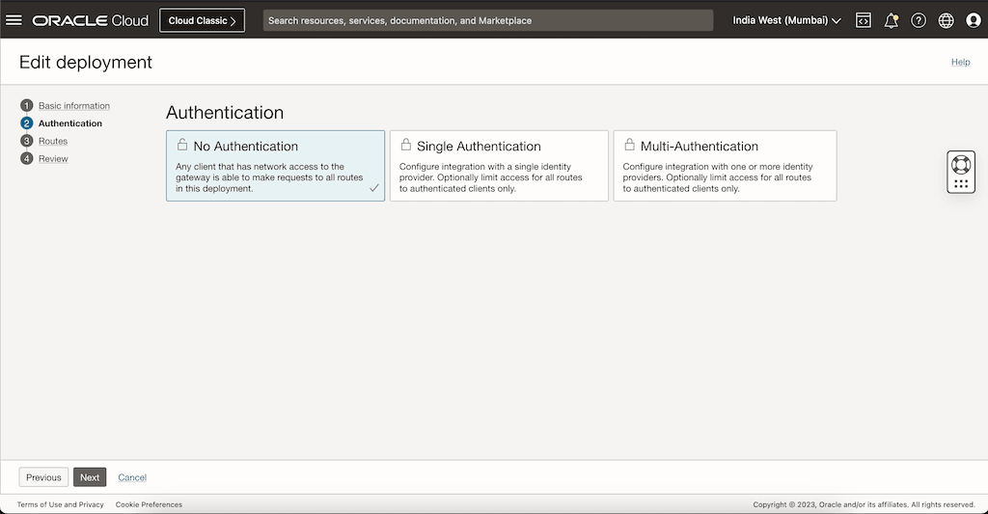The height and width of the screenshot is (514, 988).
Task: Open the help question mark icon
Action: tap(919, 20)
